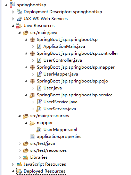The image size is (131, 175).
Task: Select the 'SpringBoot_jsp.springbootJsp.pojo' label
Action: (x=72, y=81)
